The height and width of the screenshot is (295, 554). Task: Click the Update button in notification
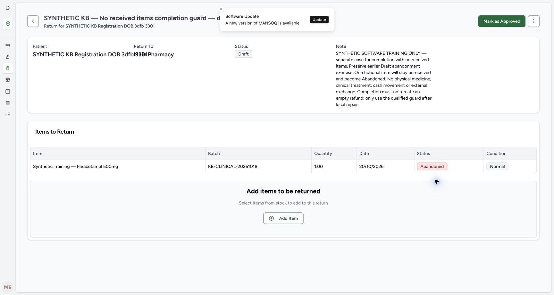pos(319,20)
